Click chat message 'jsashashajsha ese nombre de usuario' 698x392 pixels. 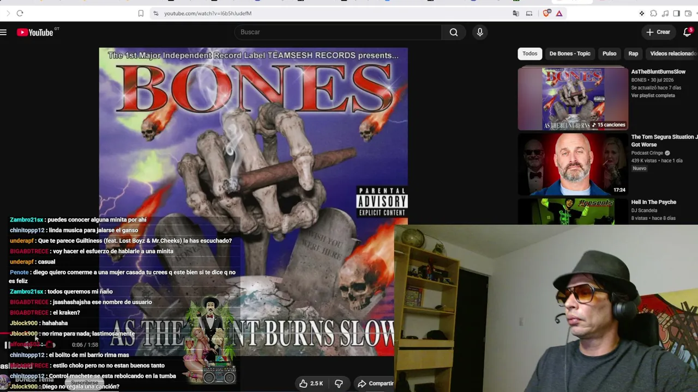102,302
